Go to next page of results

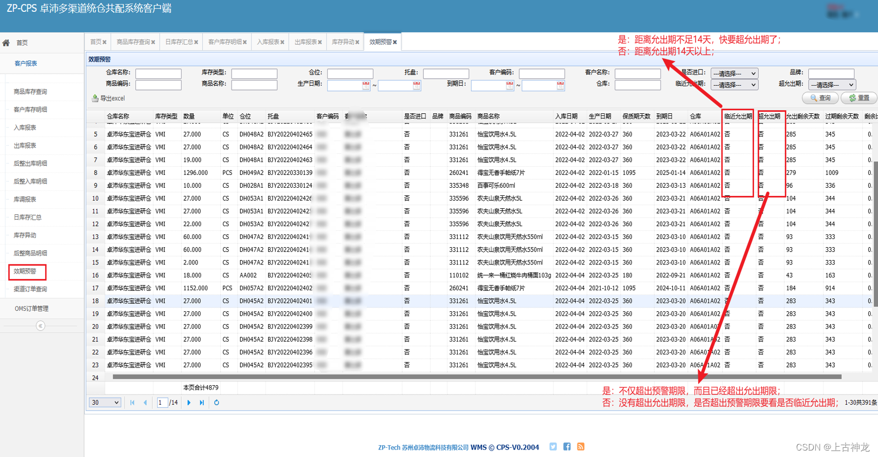click(189, 403)
